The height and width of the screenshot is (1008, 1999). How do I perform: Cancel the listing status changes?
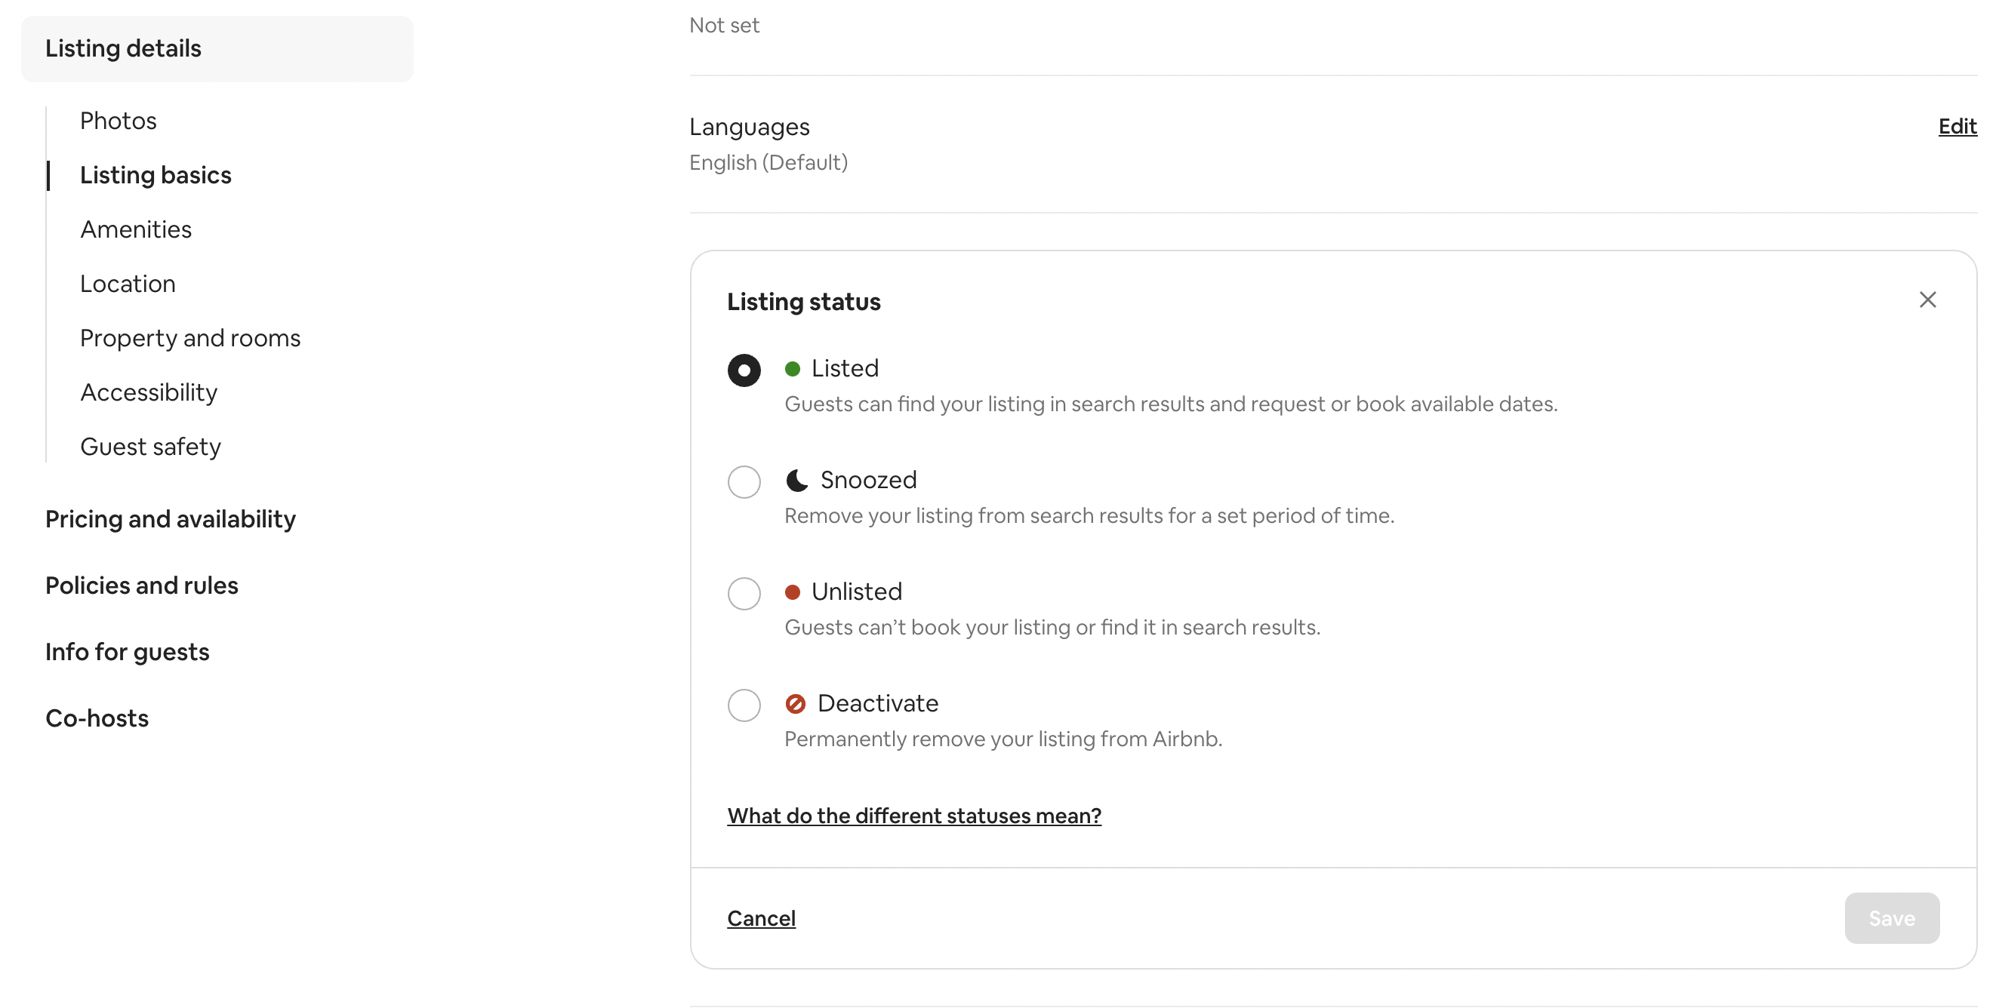[x=761, y=918]
